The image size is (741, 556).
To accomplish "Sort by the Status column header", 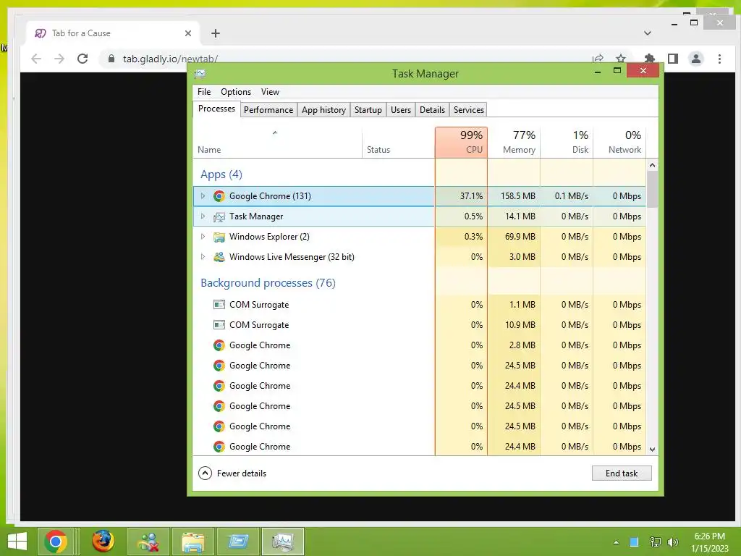I will (399, 143).
